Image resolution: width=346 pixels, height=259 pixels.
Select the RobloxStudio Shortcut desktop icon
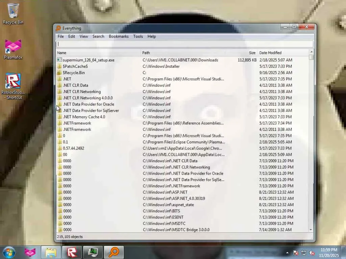coord(13,86)
